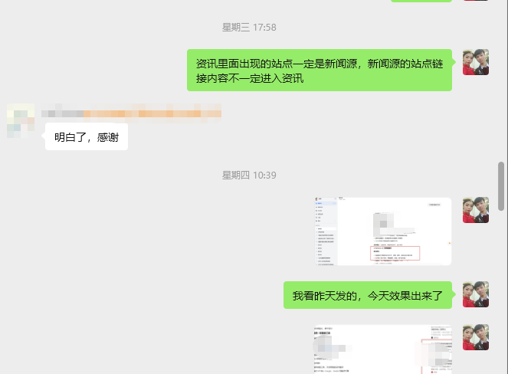The height and width of the screenshot is (374, 508).
Task: Click blurred contact name above "明白了，感谢"
Action: [x=132, y=114]
